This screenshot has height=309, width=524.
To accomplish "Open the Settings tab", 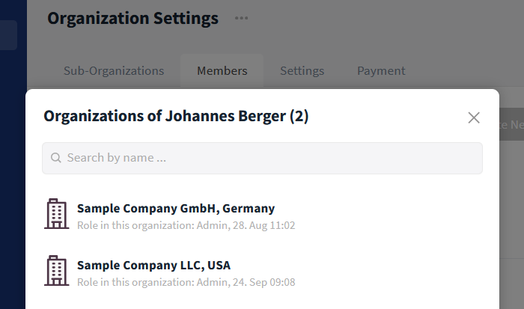I will coord(302,71).
